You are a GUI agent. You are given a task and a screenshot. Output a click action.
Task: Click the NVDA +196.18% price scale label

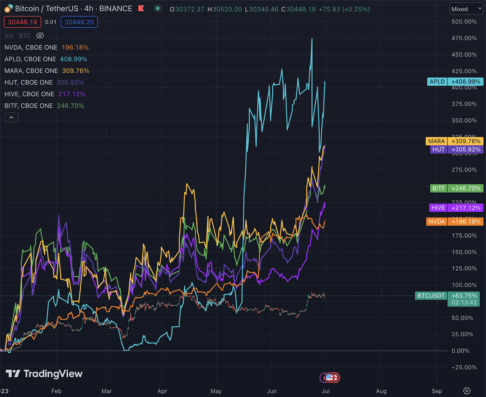coord(455,222)
